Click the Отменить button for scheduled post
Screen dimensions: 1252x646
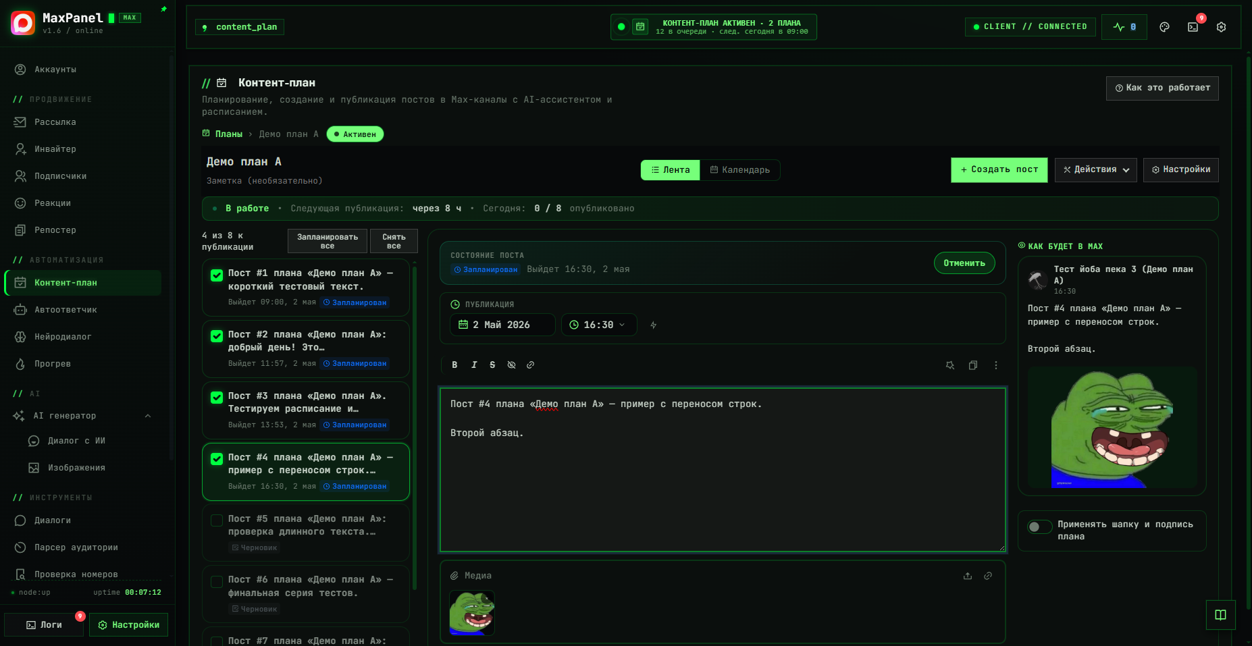pos(964,263)
